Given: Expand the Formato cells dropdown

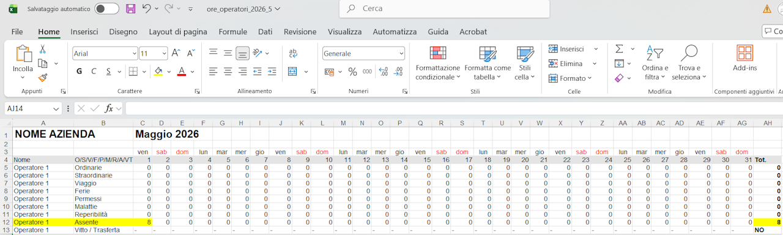Looking at the screenshot, I should point(570,78).
